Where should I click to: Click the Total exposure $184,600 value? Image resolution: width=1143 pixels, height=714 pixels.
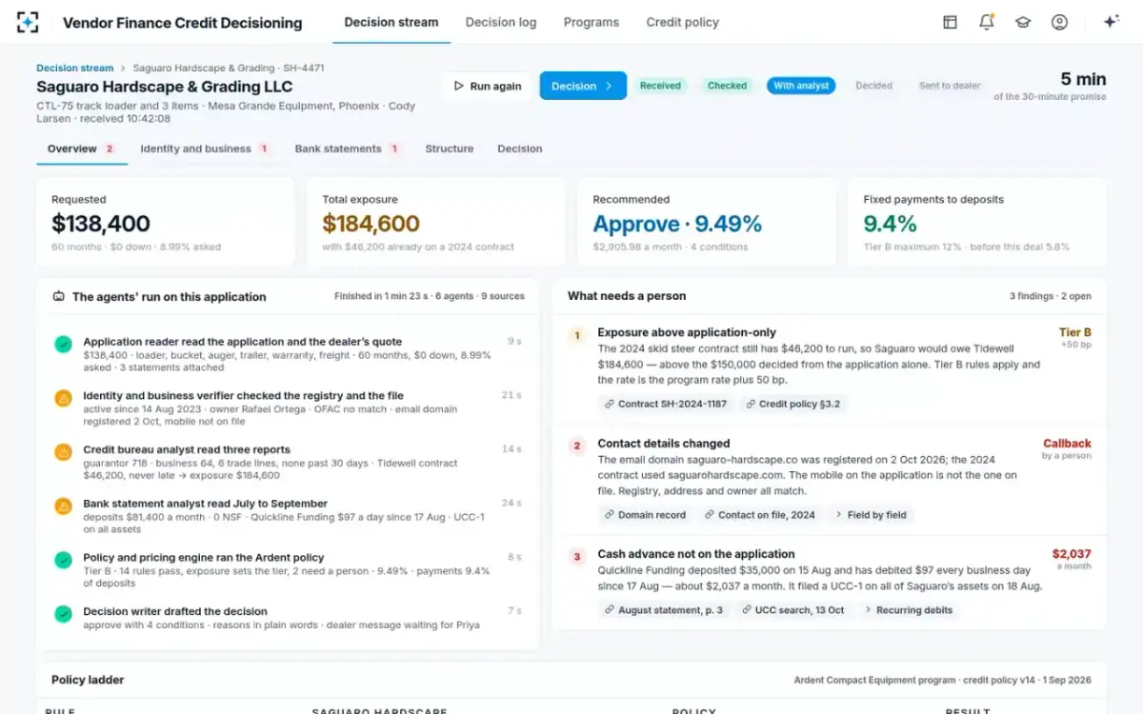point(371,224)
